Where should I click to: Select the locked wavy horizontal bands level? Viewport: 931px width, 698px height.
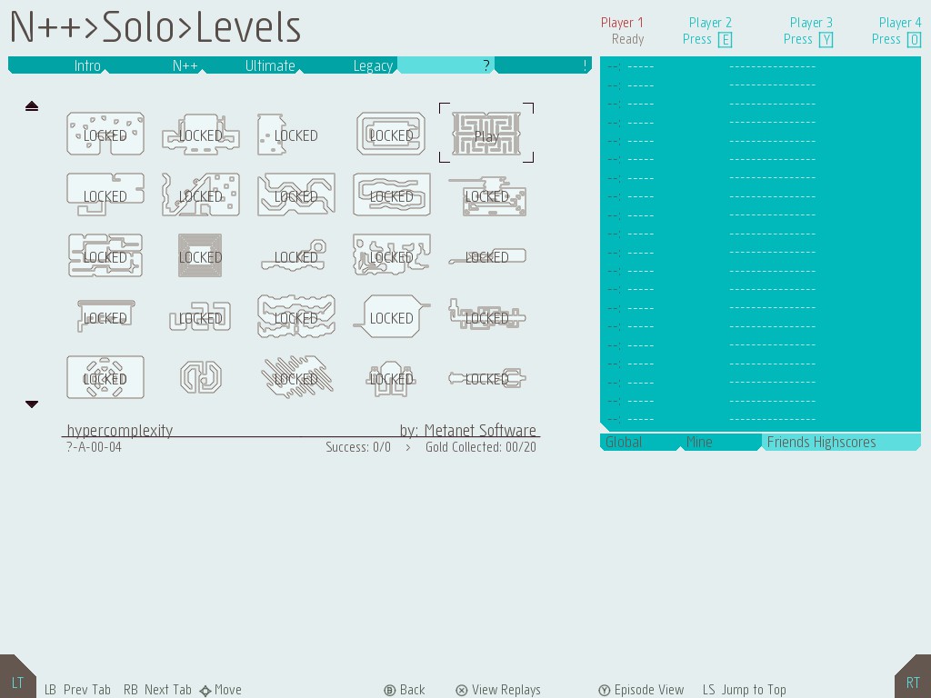click(296, 316)
